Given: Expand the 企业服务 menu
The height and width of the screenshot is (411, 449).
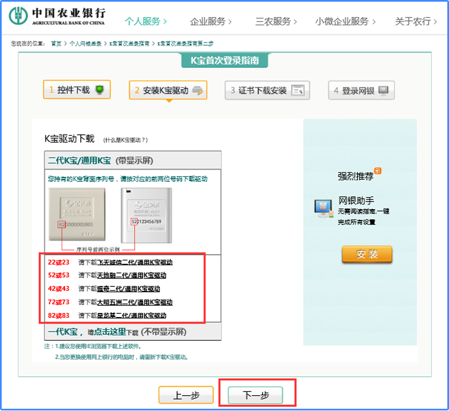Looking at the screenshot, I should 211,21.
